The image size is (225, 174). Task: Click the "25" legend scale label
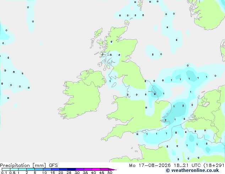(69, 173)
